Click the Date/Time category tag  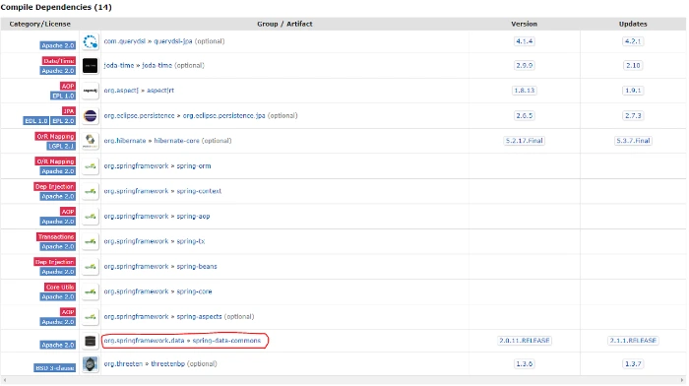click(59, 61)
